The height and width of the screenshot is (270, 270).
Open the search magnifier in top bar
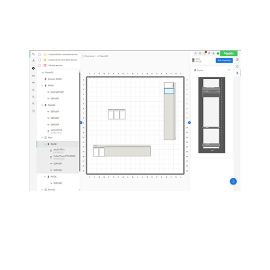coord(196,53)
